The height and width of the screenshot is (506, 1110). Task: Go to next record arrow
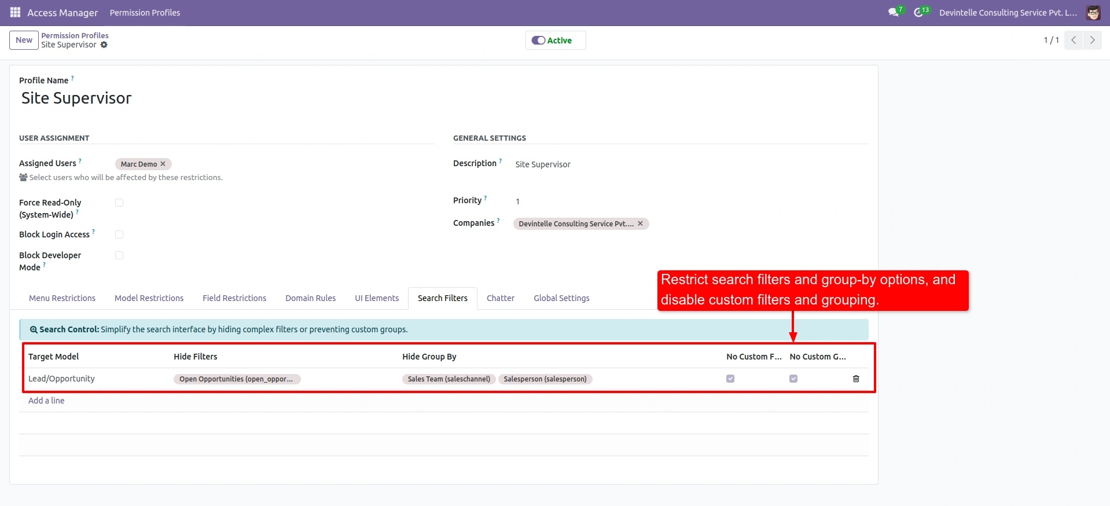point(1092,40)
